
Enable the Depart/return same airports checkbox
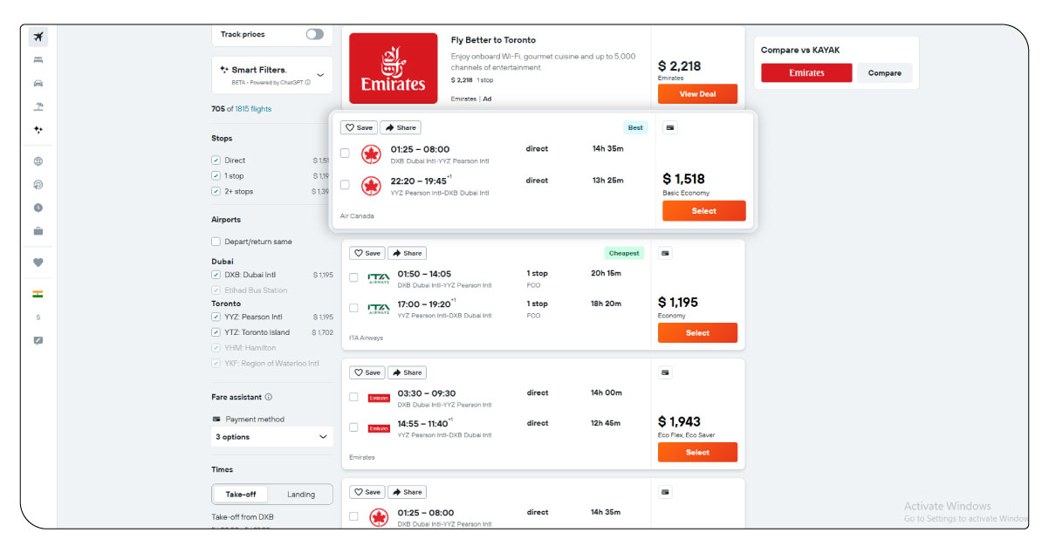click(215, 242)
